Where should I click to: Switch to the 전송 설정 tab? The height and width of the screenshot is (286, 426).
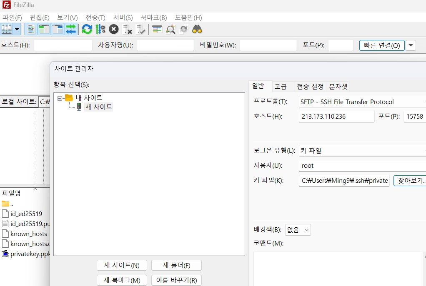[x=310, y=87]
